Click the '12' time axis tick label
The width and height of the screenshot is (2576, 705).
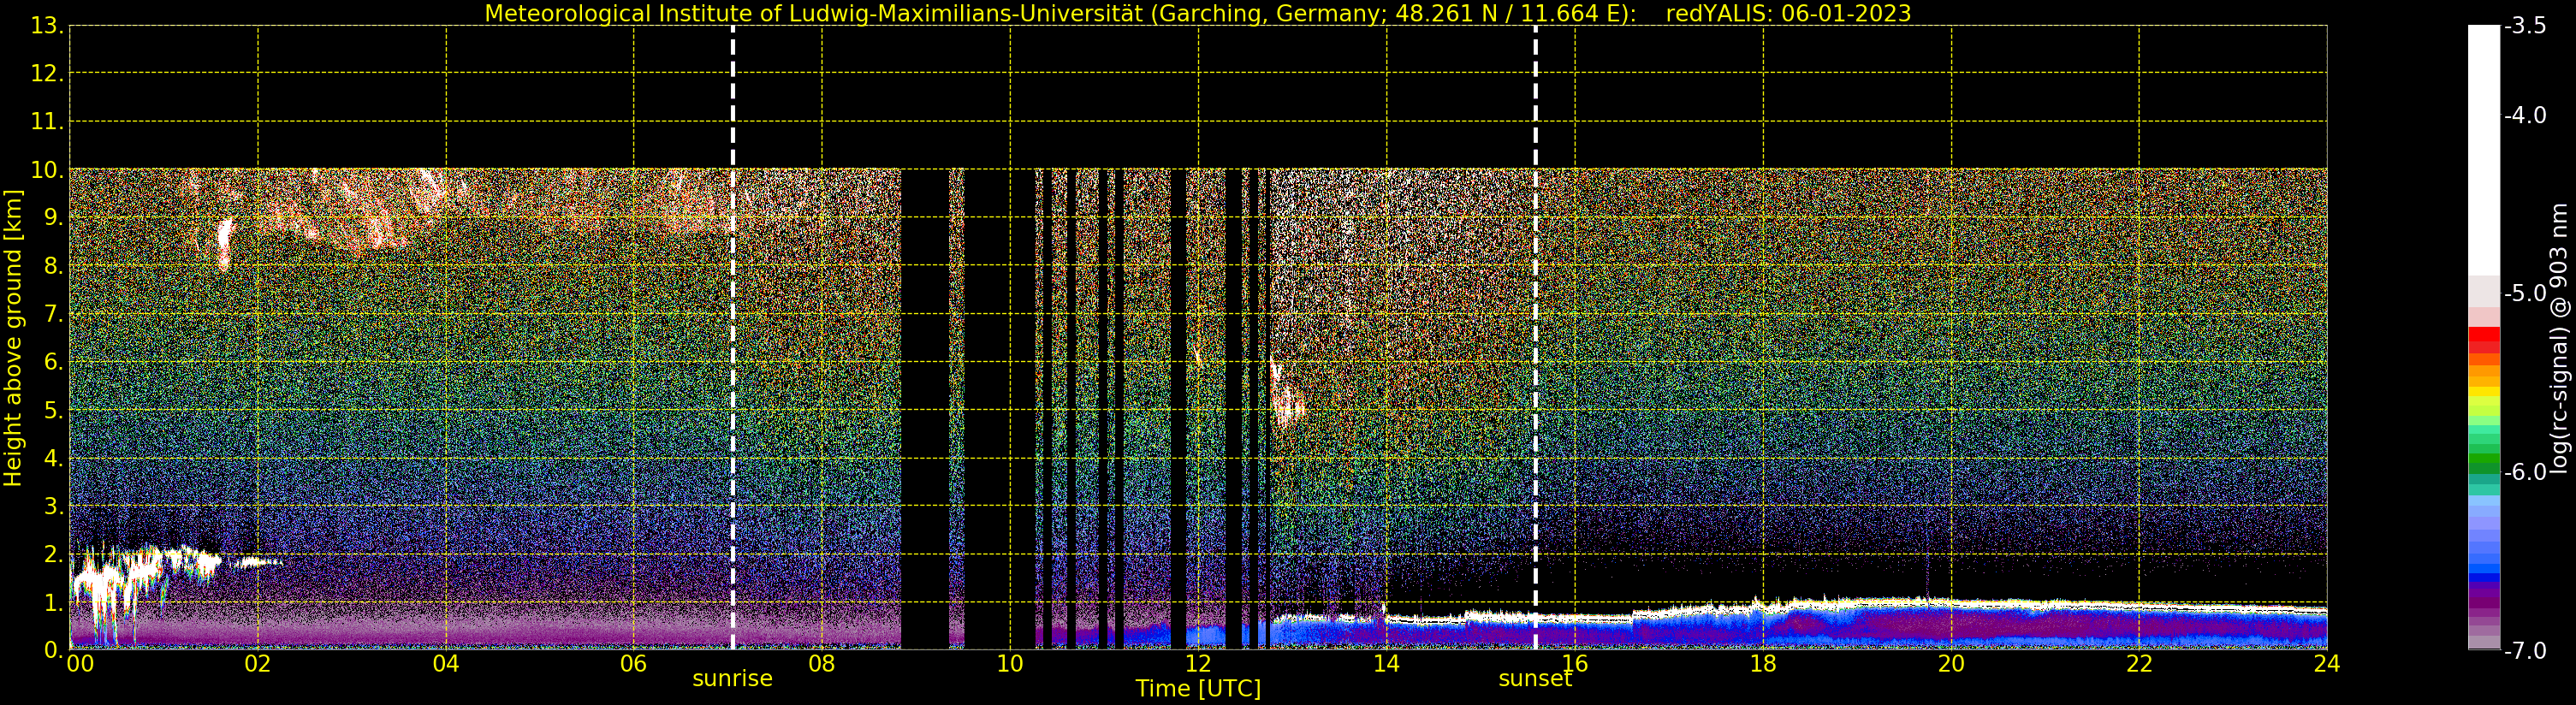click(1198, 664)
